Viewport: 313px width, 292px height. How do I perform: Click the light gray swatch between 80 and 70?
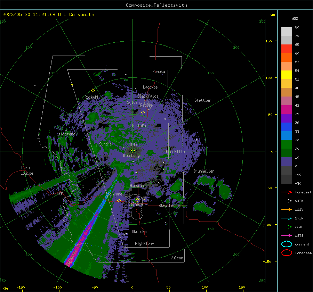[287, 32]
